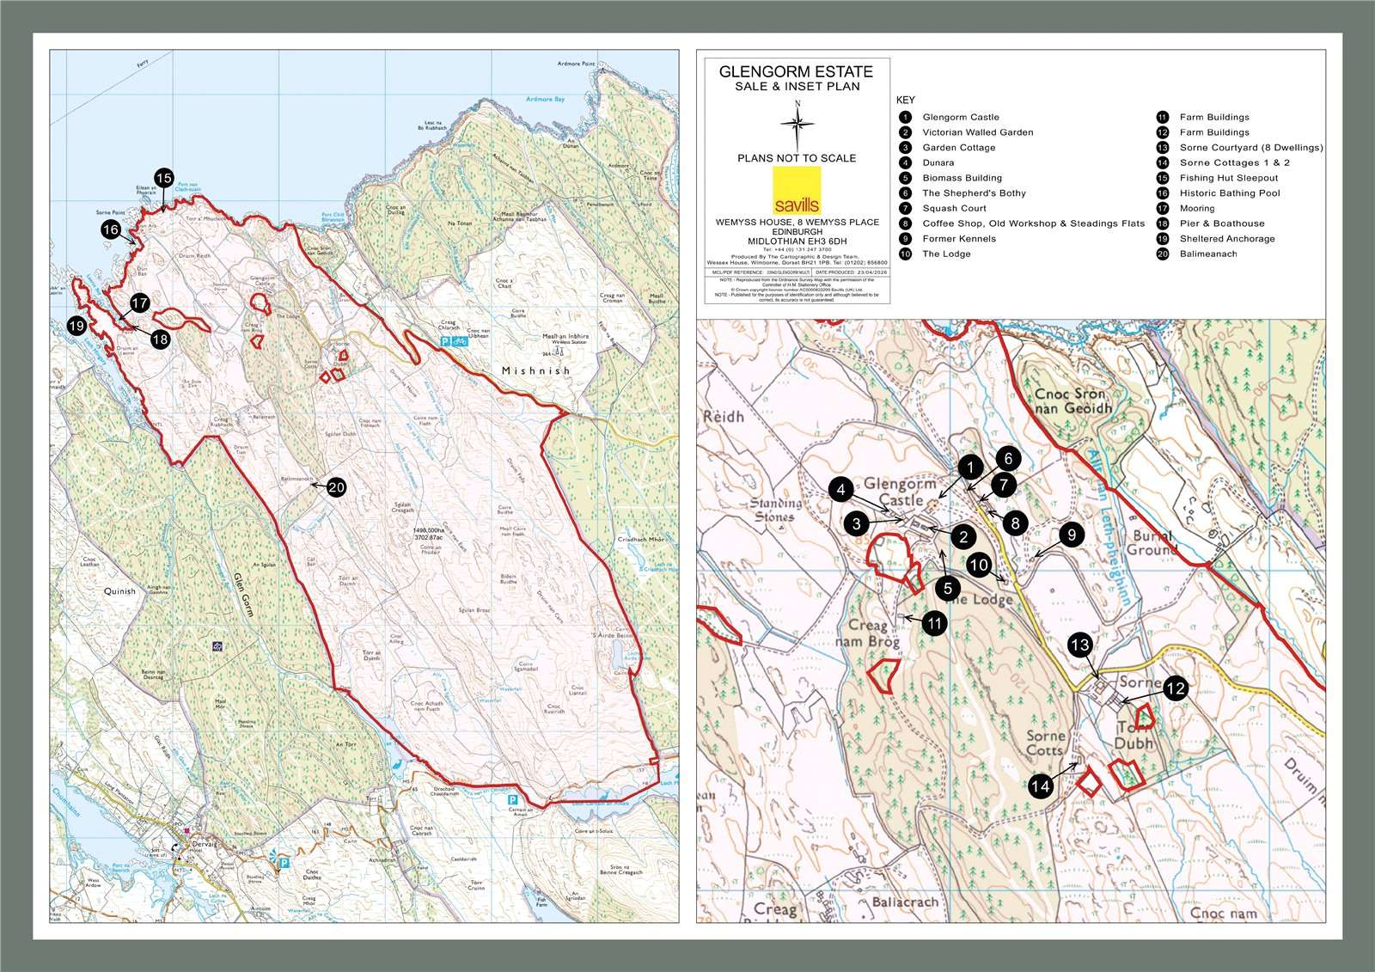Click 'Squash Court' key entry
The height and width of the screenshot is (972, 1375).
pos(955,208)
